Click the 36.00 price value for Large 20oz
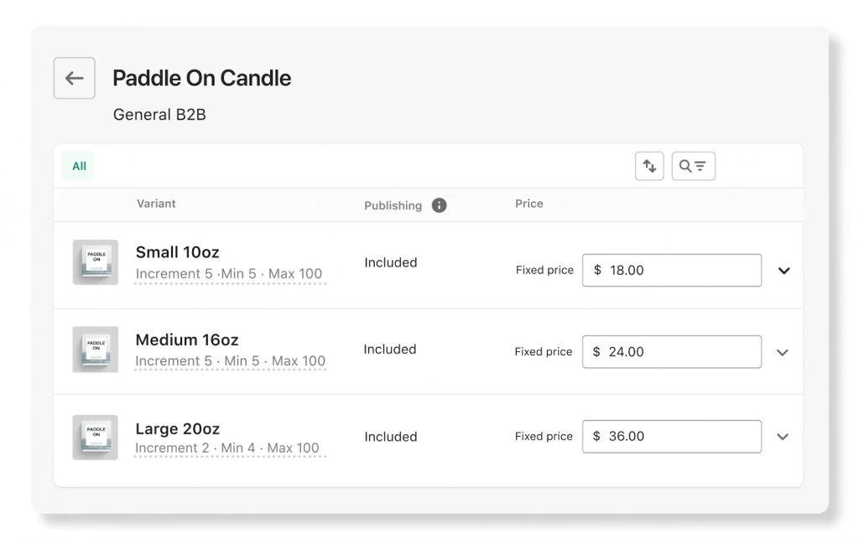 click(x=671, y=436)
